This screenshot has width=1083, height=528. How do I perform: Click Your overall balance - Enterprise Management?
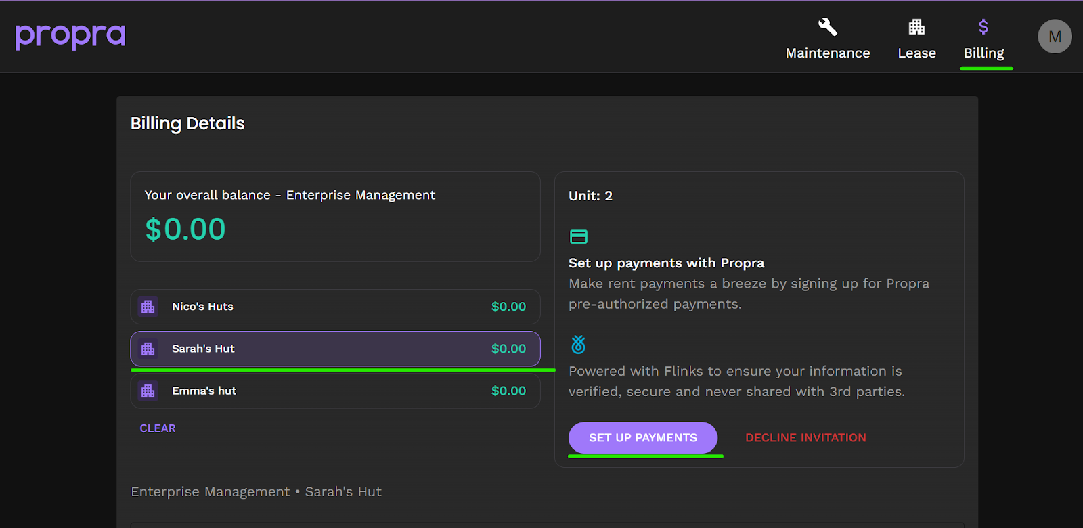point(290,195)
